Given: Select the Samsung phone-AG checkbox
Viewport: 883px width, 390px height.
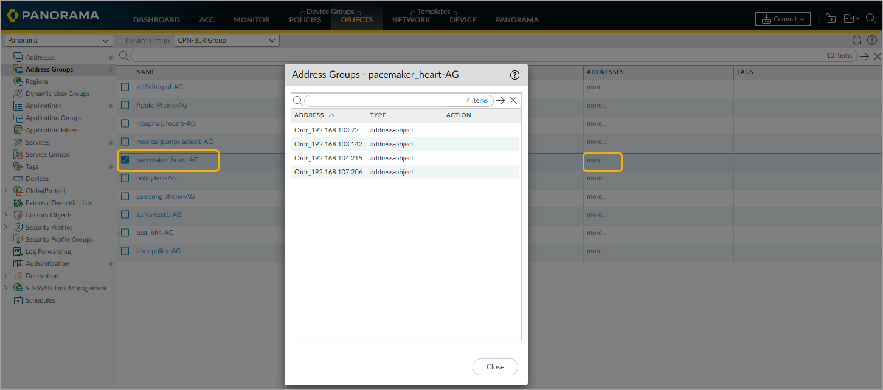Looking at the screenshot, I should 125,196.
